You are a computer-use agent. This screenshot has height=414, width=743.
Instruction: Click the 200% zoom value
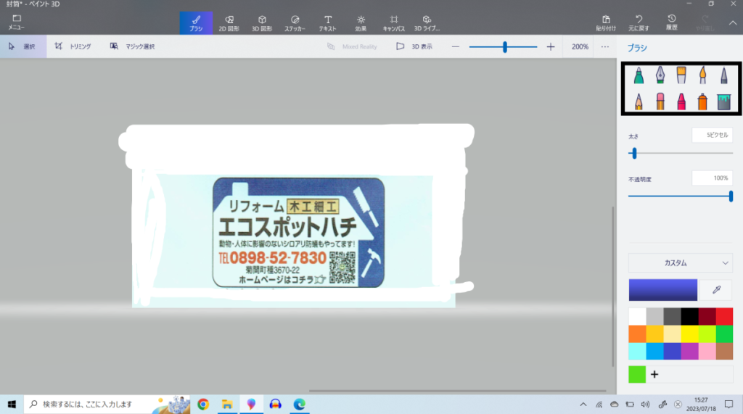(x=580, y=46)
